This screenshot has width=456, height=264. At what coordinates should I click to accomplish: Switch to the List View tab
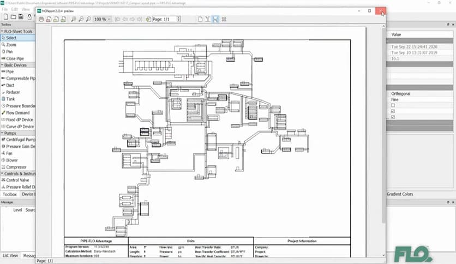pos(10,256)
